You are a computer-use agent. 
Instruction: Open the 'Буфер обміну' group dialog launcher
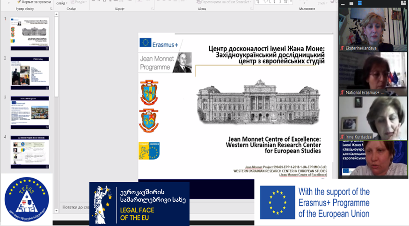click(x=51, y=9)
